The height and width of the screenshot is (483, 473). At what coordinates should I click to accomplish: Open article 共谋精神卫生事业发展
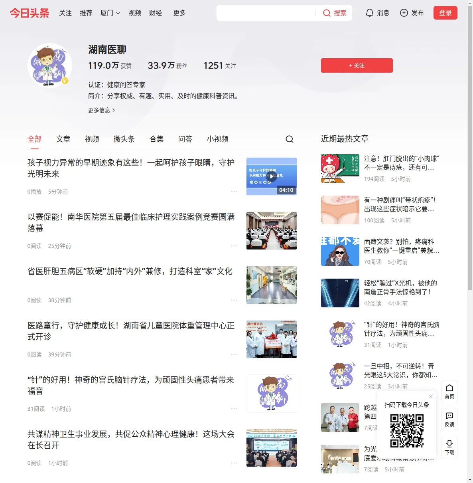tap(131, 439)
